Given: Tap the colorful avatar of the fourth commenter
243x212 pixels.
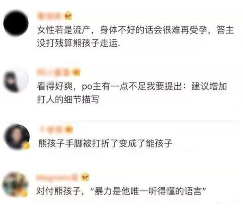Looking at the screenshot, I should click(x=15, y=184).
